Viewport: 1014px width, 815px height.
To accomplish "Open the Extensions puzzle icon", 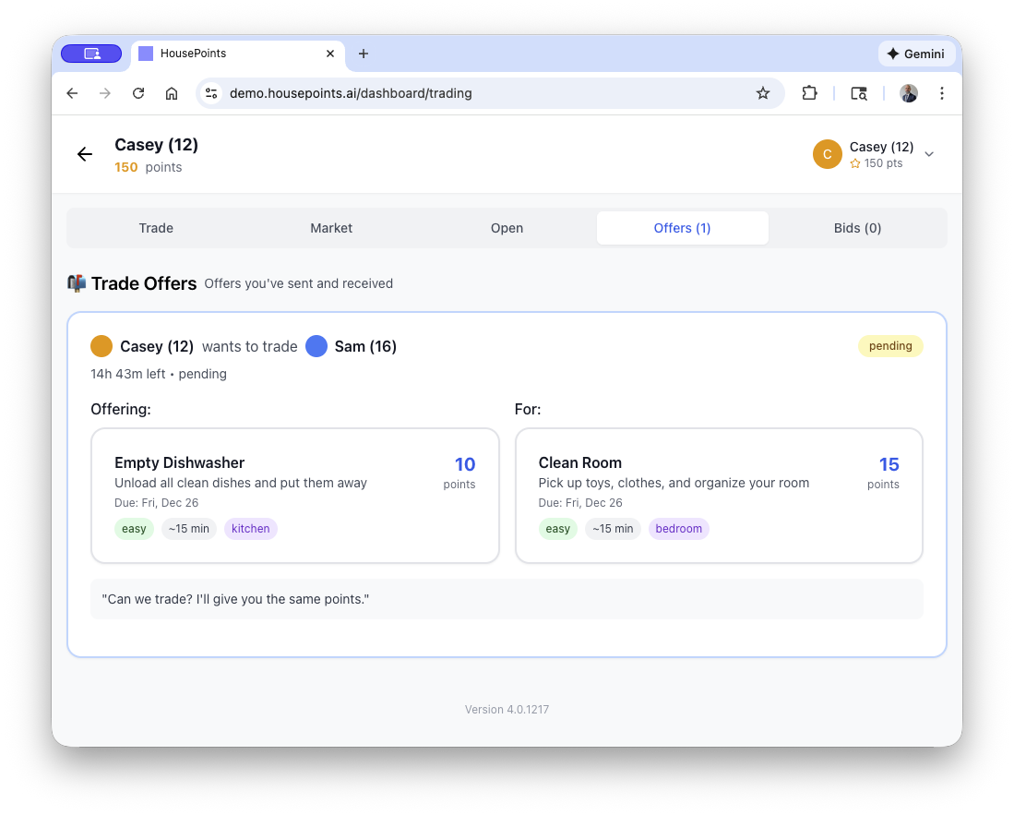I will coord(809,93).
